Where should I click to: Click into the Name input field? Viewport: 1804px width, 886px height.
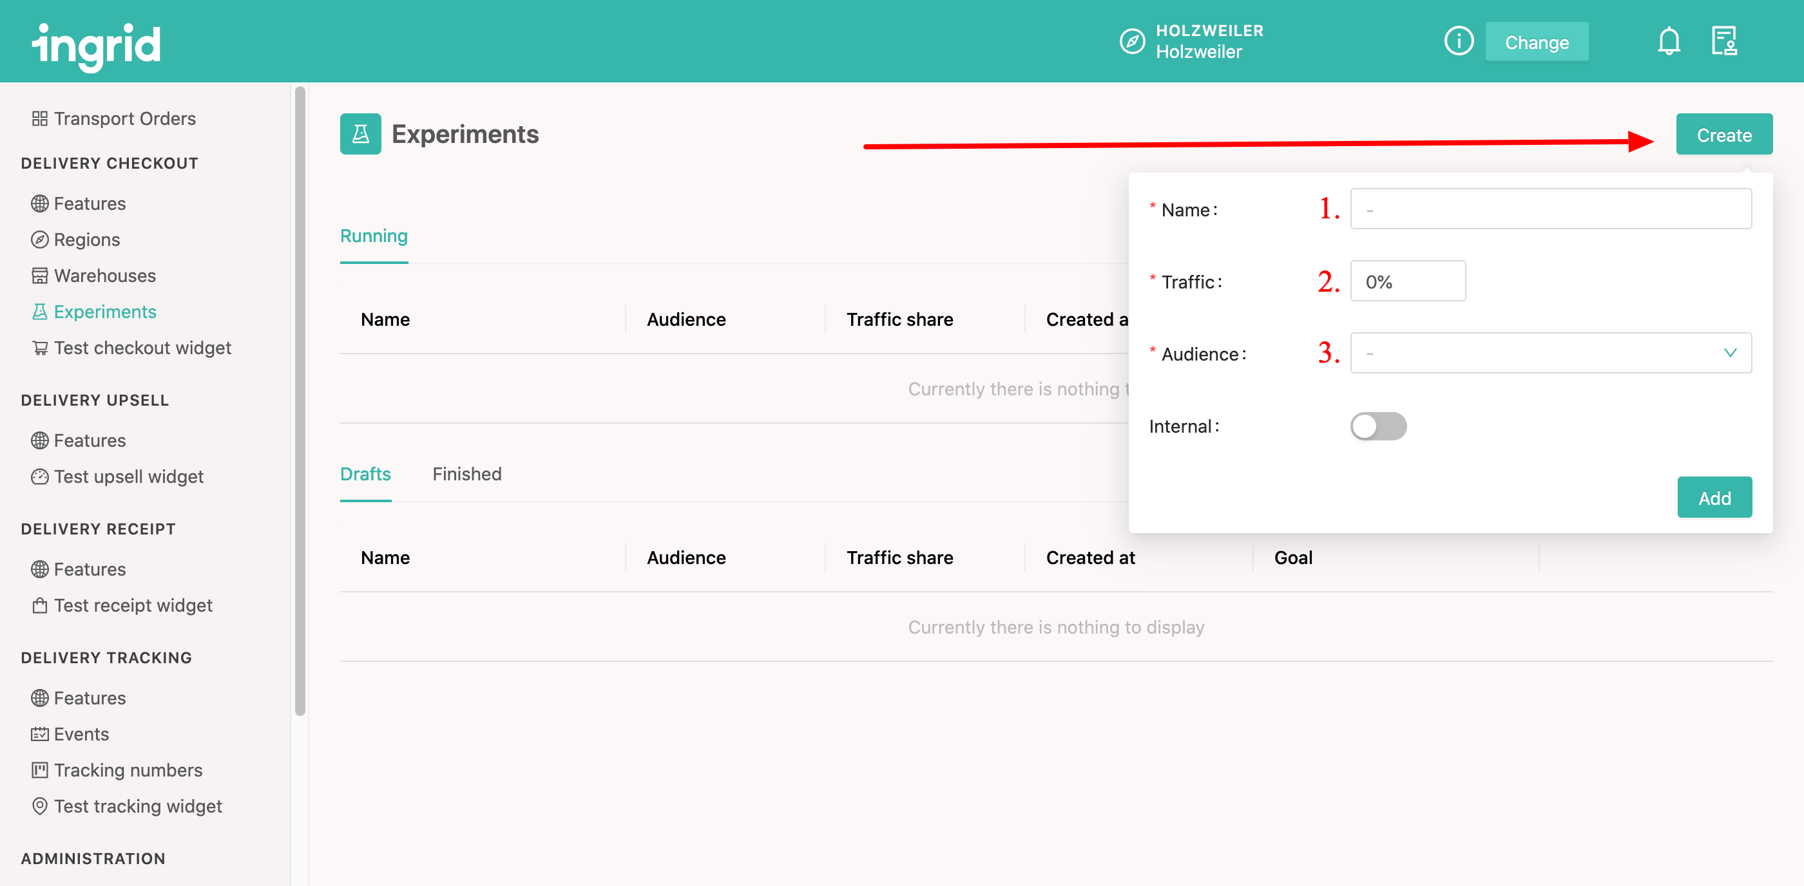1550,209
